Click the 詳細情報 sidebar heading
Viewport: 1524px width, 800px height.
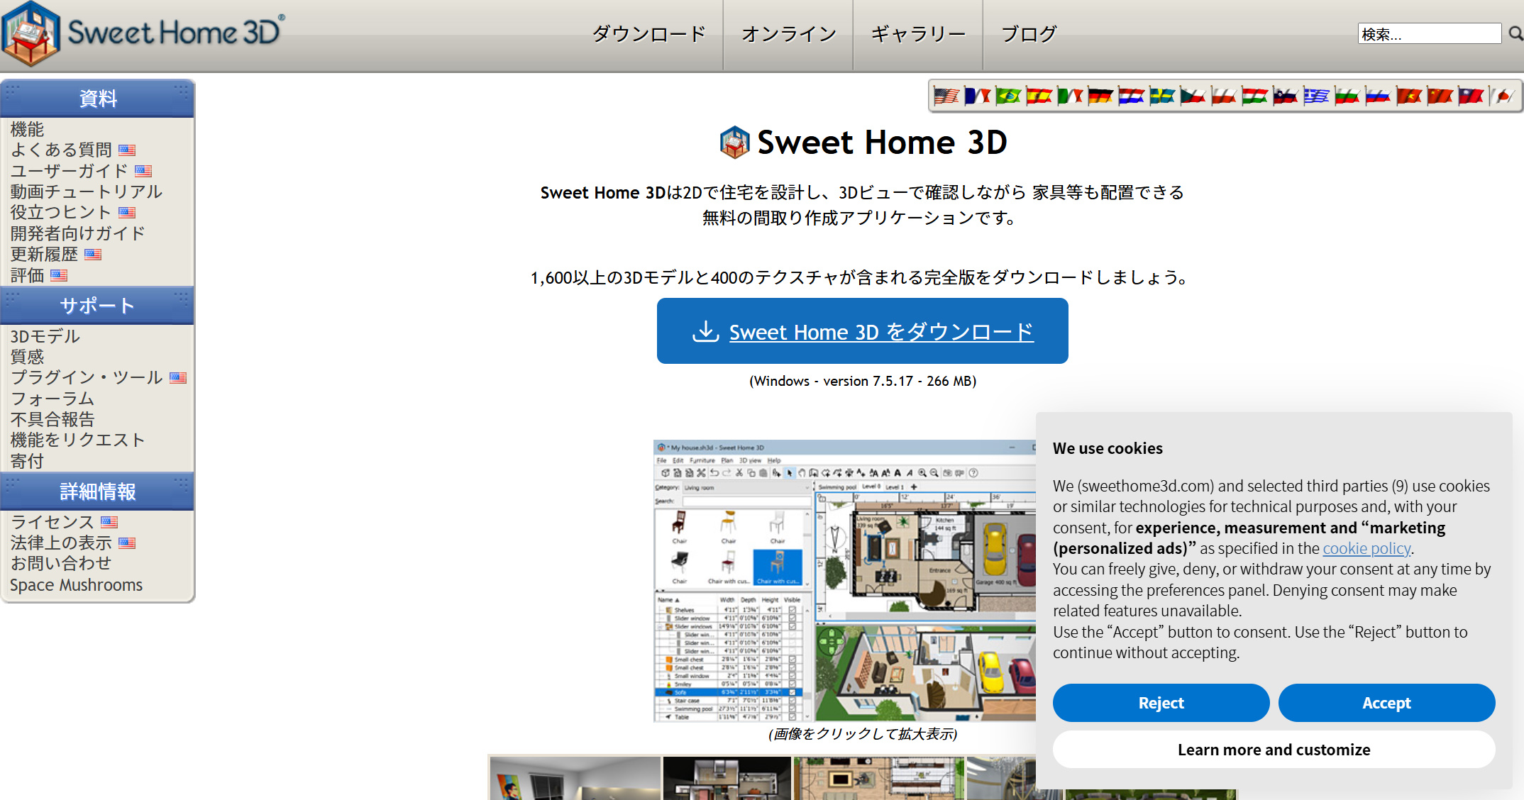tap(98, 491)
